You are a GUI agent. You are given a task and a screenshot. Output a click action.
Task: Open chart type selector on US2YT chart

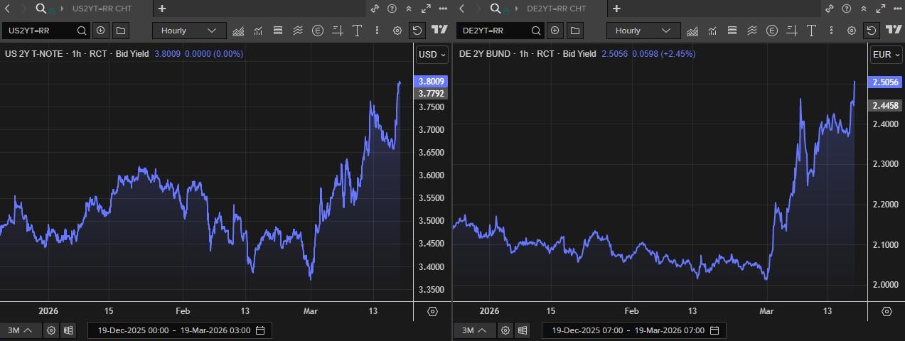point(238,31)
